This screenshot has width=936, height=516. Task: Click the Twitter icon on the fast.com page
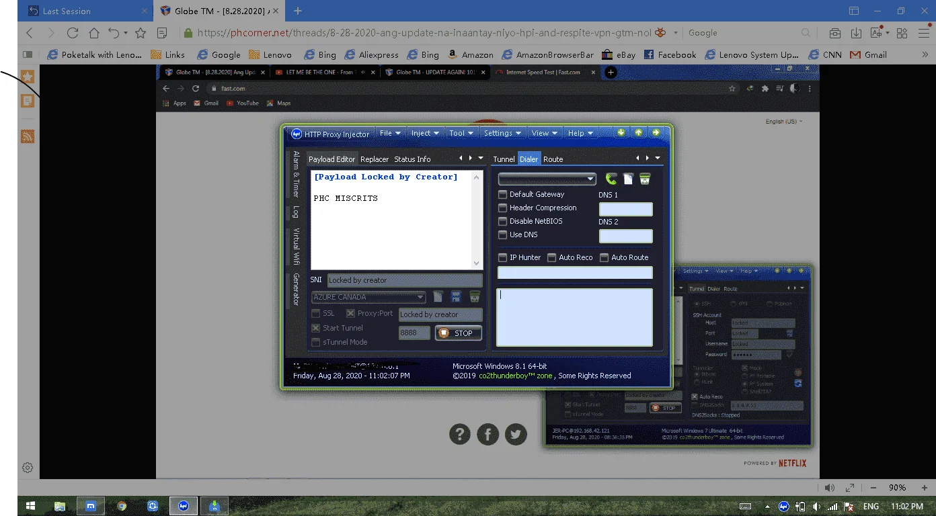tap(516, 434)
